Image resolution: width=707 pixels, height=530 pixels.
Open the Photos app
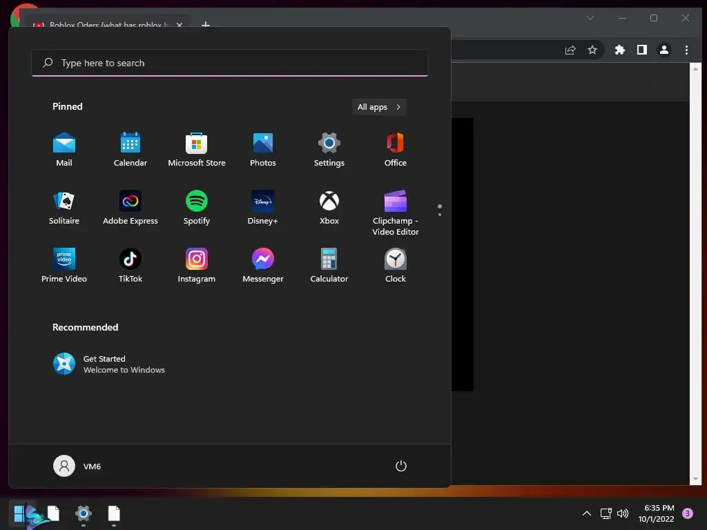(x=263, y=150)
